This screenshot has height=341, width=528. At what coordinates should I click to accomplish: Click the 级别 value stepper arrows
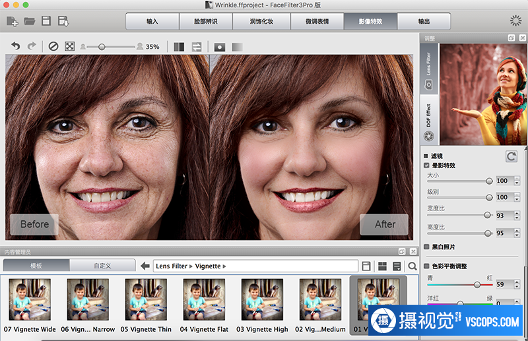[x=517, y=197]
